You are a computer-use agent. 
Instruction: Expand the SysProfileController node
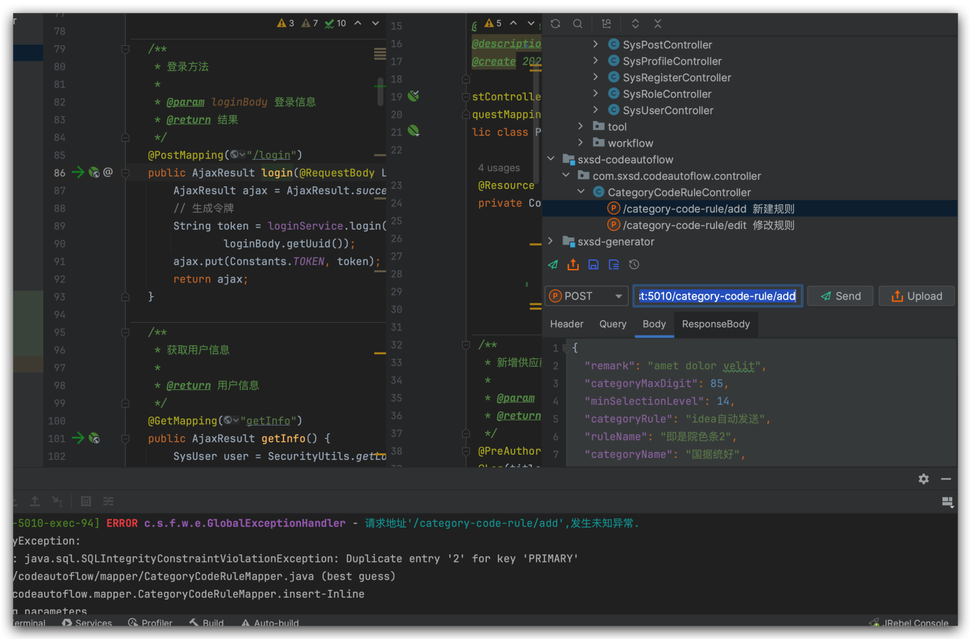coord(596,60)
